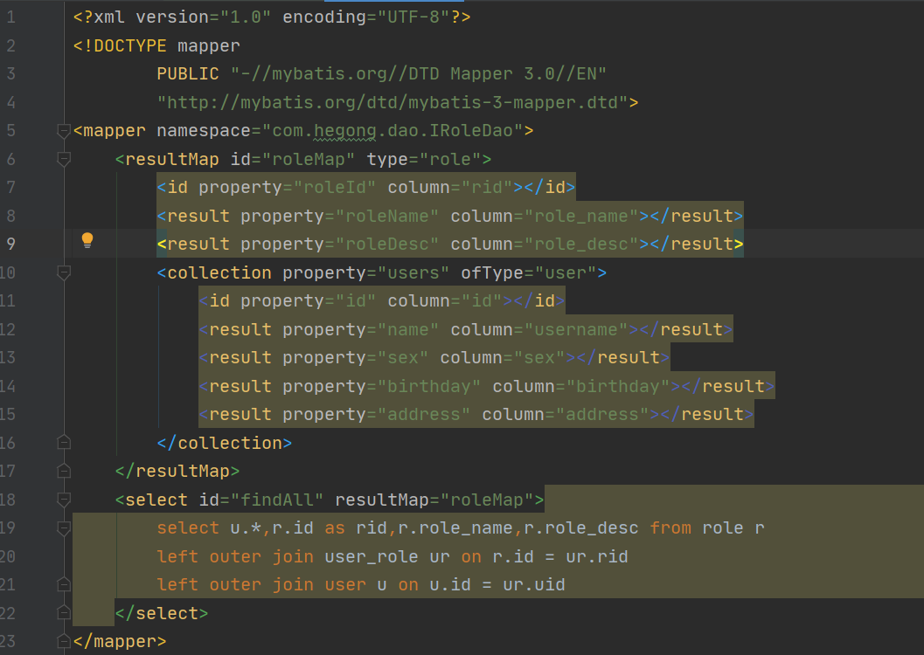Click fold end marker at left outer join user line
Screen dimensions: 924x655
(x=64, y=583)
